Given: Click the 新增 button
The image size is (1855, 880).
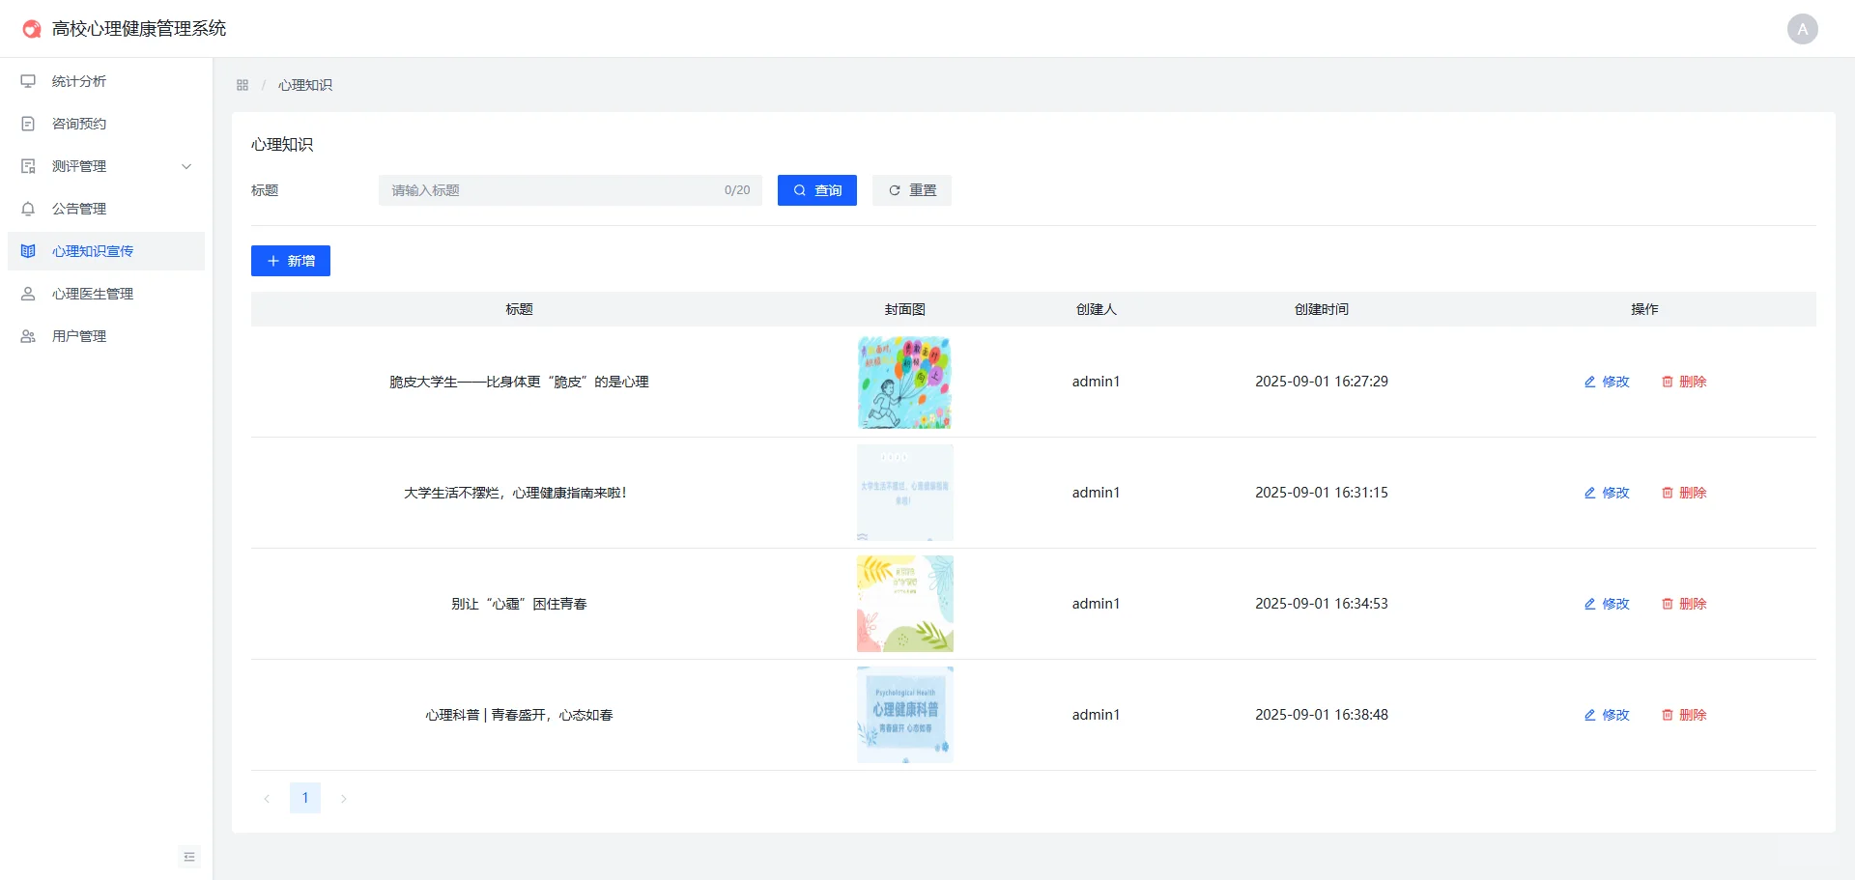Looking at the screenshot, I should [290, 261].
